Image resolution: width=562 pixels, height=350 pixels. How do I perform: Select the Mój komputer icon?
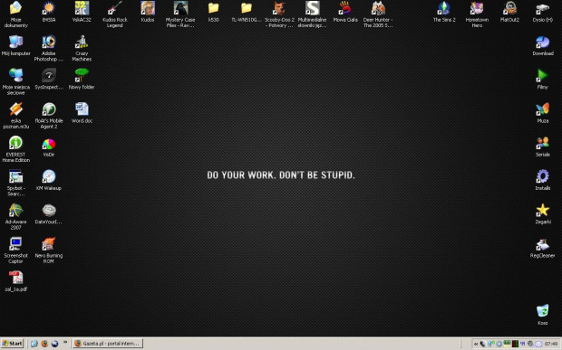point(15,45)
